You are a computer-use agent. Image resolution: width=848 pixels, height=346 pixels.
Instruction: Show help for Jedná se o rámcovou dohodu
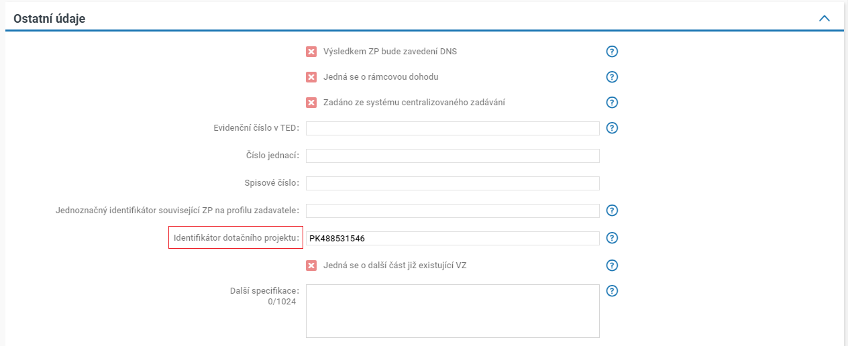[612, 77]
